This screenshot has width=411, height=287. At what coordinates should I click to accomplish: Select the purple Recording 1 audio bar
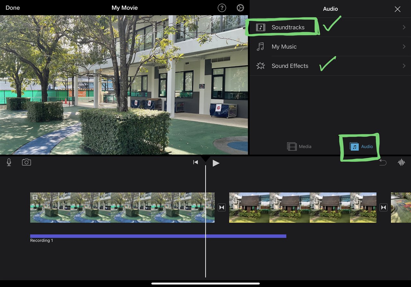(158, 236)
